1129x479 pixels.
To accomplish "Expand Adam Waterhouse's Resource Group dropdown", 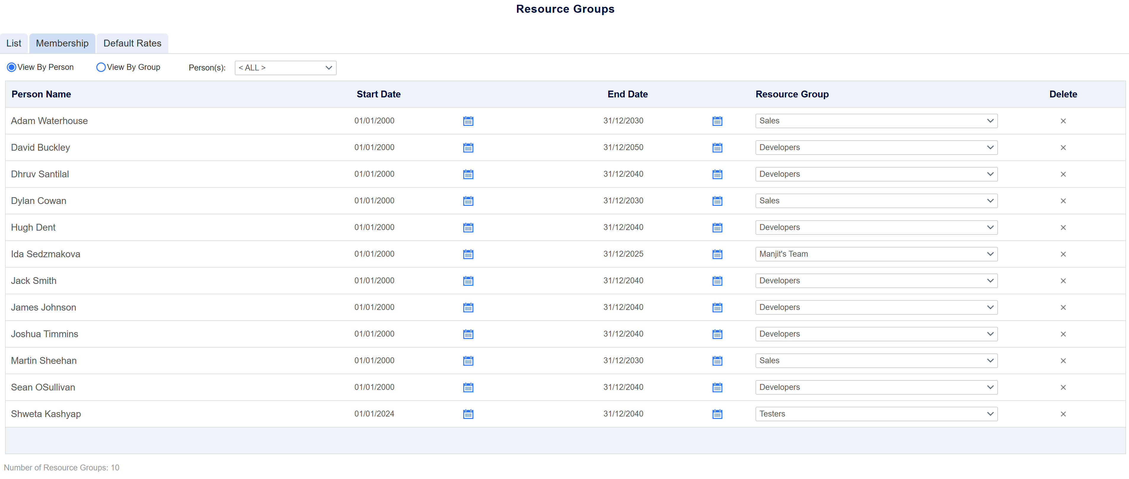I will pos(876,121).
